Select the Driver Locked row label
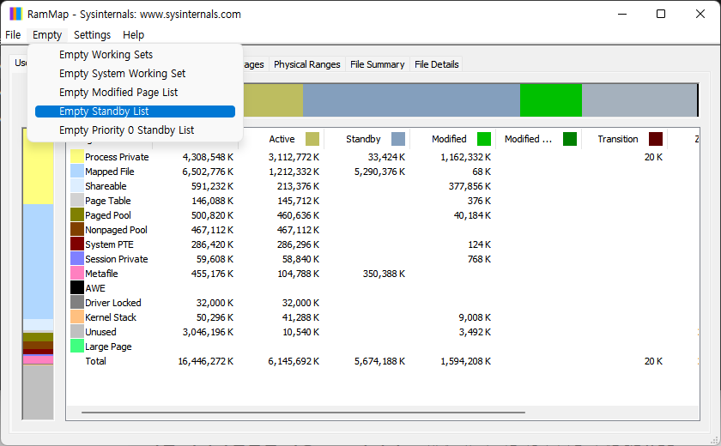 [x=112, y=303]
